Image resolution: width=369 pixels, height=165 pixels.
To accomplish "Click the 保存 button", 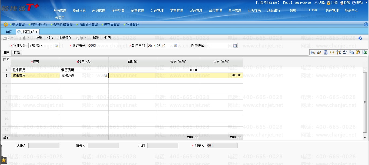I will point(51,38).
